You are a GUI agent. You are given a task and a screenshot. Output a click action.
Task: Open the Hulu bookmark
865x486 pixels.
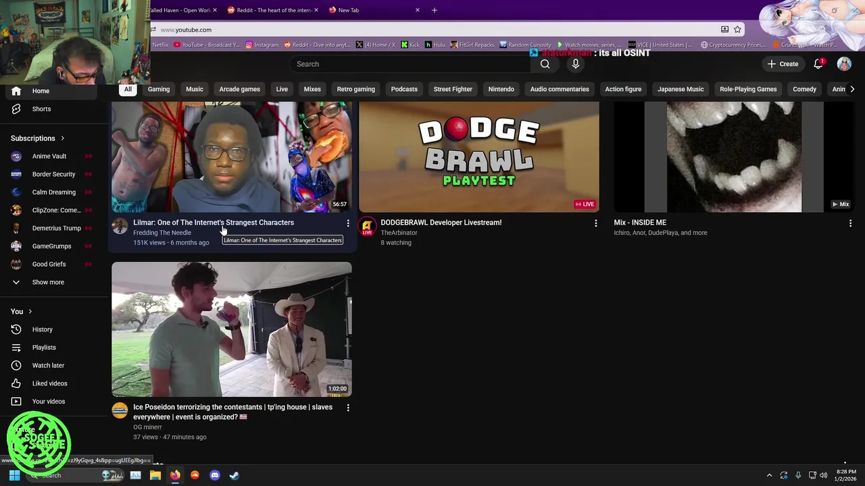click(x=435, y=45)
